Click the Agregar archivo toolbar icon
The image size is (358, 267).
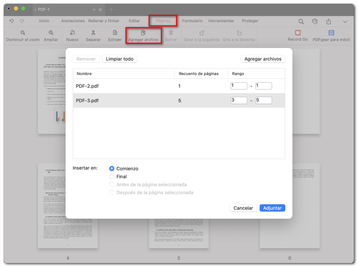143,33
